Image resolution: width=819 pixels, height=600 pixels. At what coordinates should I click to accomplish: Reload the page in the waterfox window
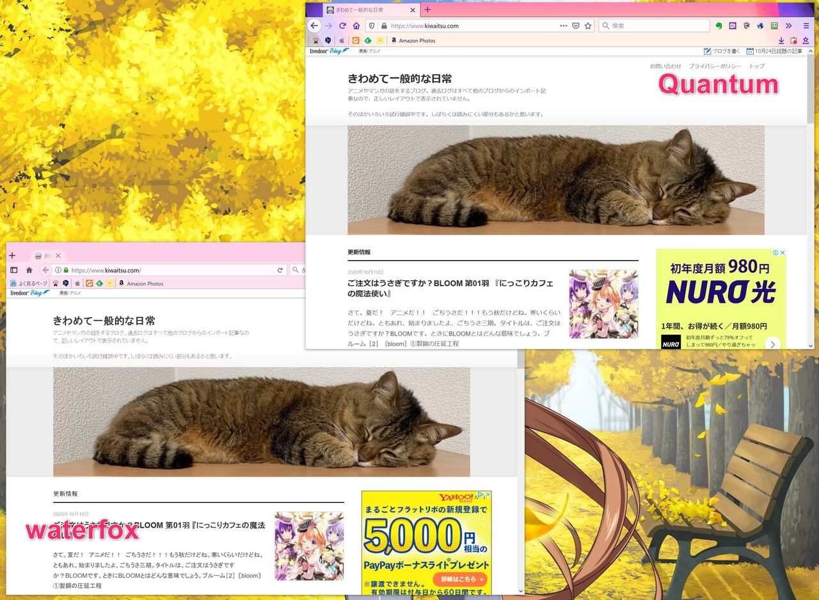(x=280, y=270)
